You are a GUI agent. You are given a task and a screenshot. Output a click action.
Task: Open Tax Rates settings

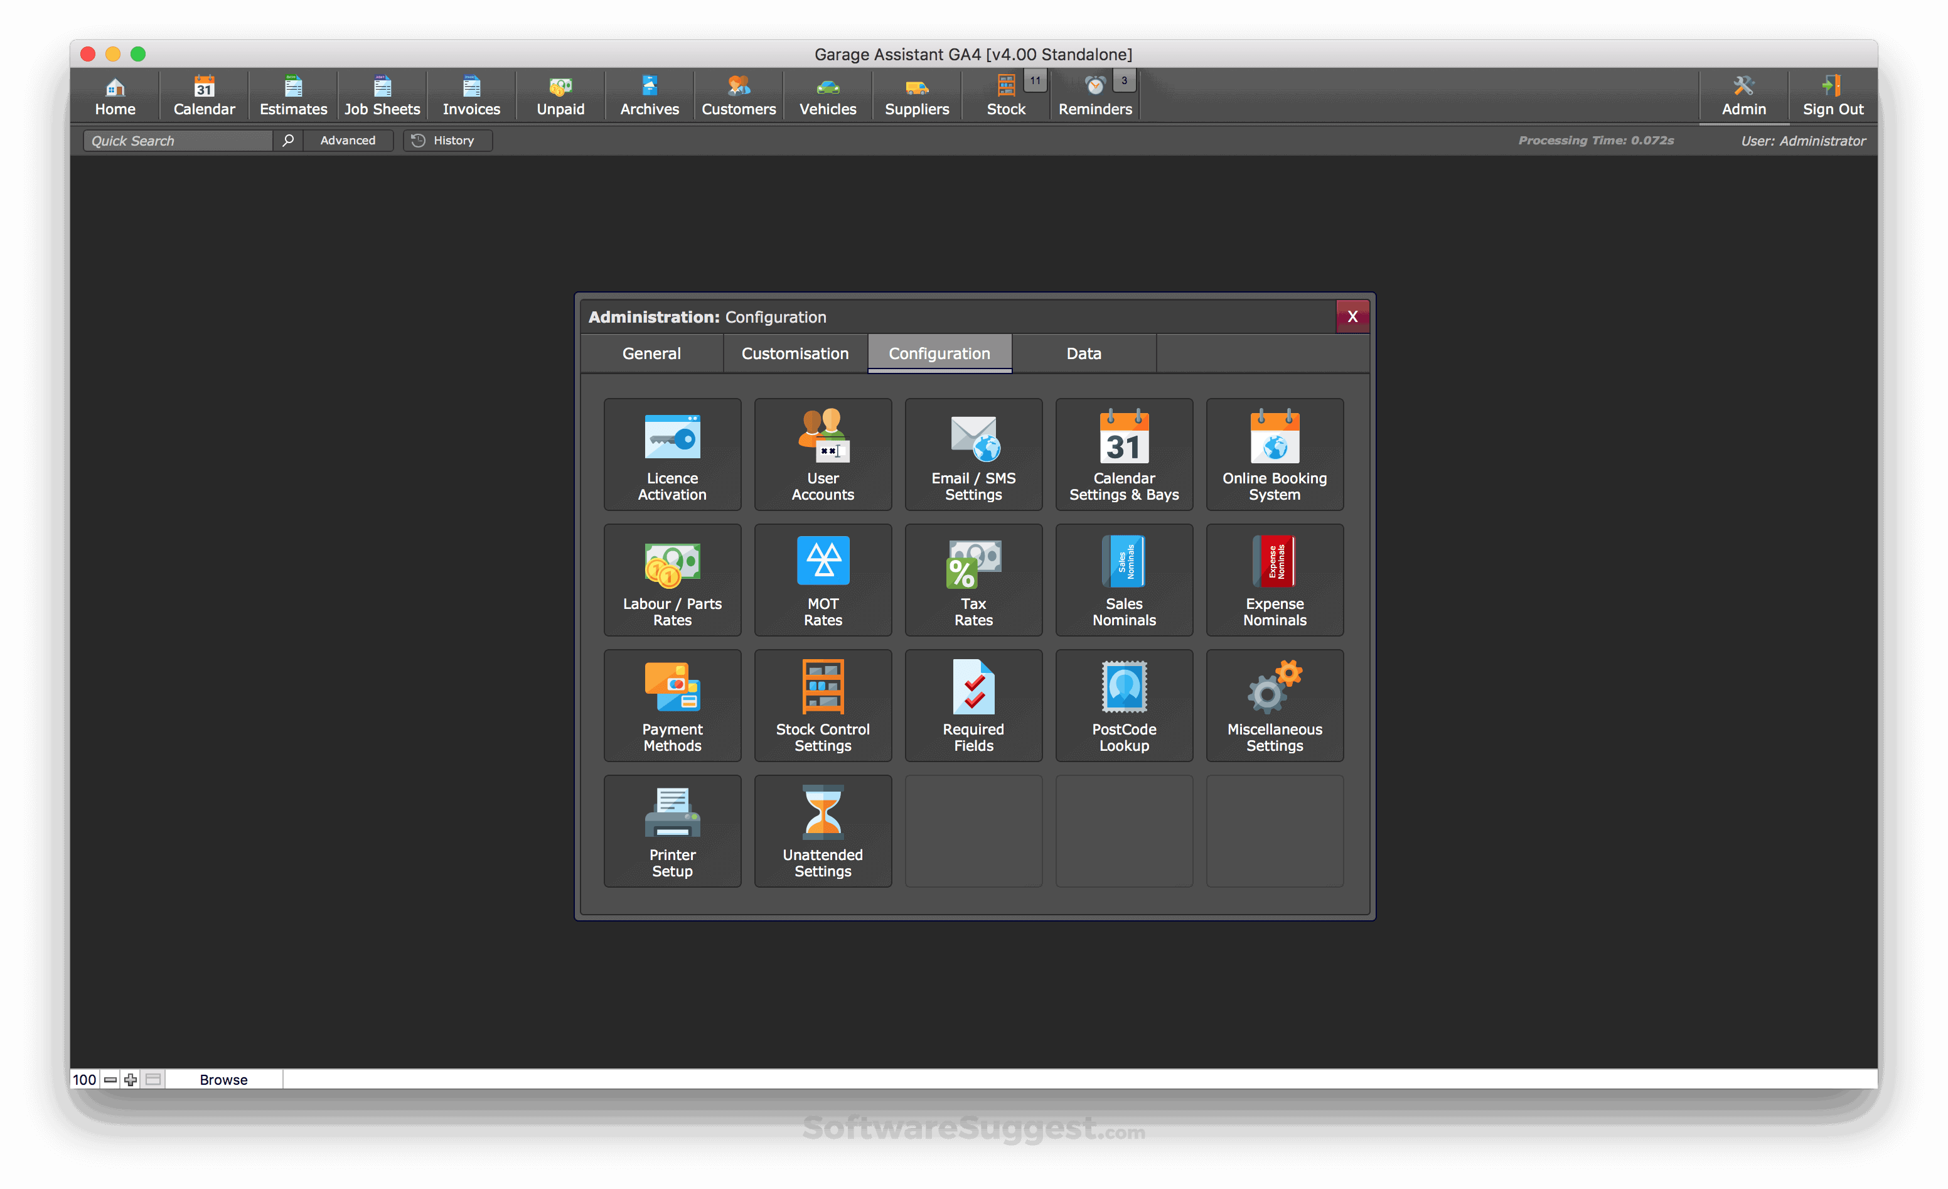click(973, 580)
